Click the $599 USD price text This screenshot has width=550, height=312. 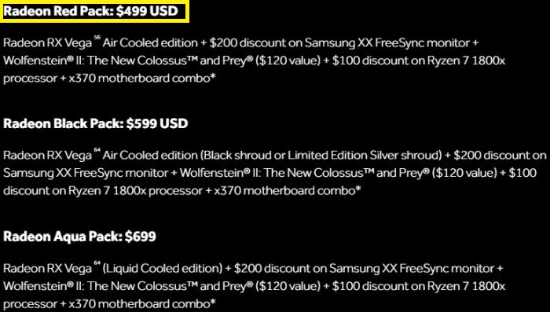point(157,123)
